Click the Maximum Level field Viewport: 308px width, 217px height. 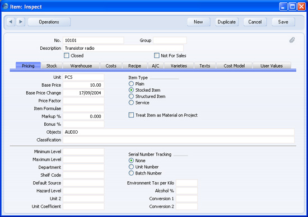(83, 159)
